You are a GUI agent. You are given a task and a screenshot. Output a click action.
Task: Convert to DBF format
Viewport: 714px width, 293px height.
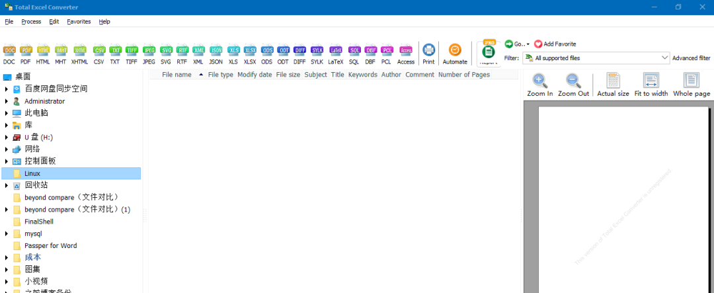click(370, 55)
